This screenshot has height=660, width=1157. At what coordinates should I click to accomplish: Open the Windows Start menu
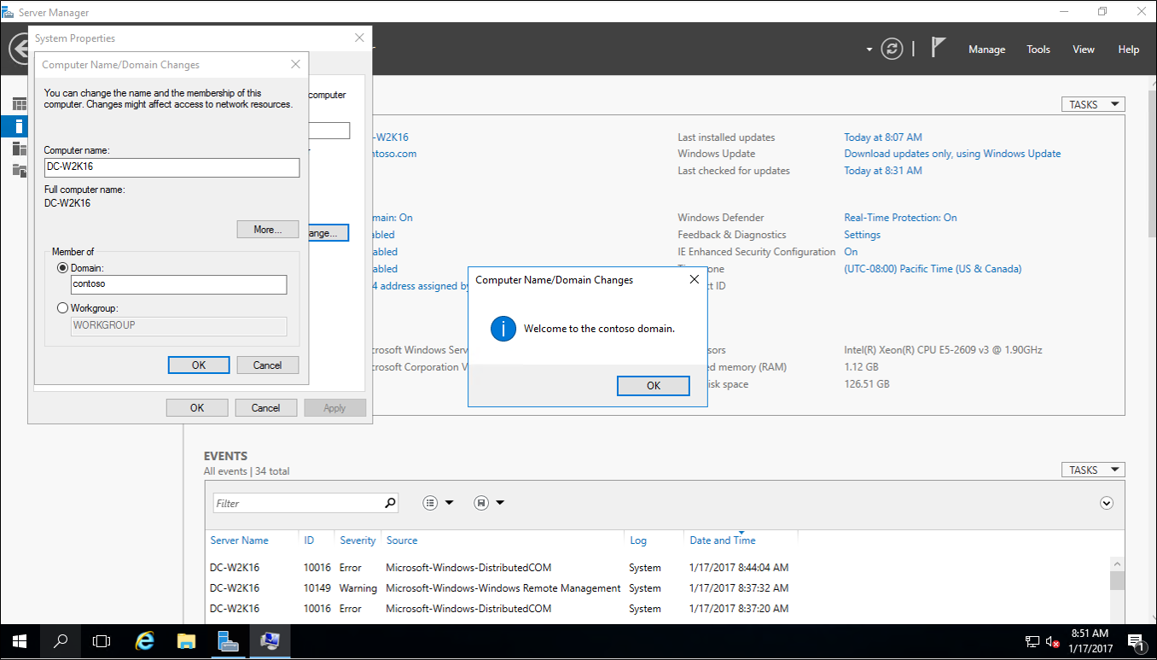20,640
